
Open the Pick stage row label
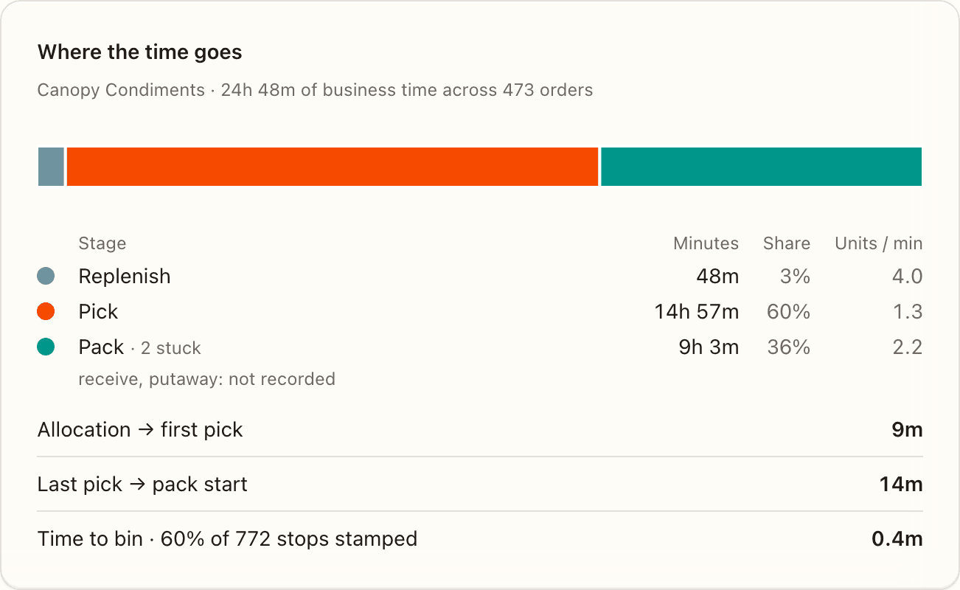point(98,312)
